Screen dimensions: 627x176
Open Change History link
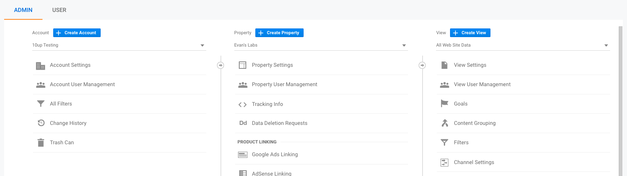(68, 123)
